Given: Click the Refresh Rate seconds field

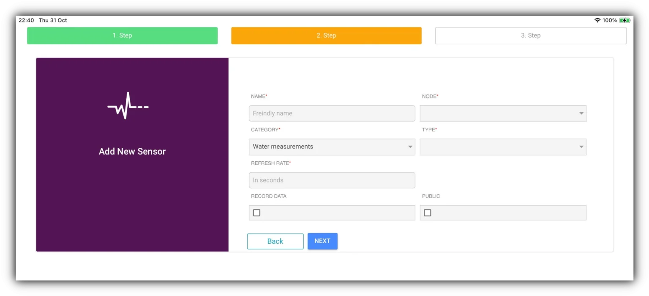Looking at the screenshot, I should (332, 180).
